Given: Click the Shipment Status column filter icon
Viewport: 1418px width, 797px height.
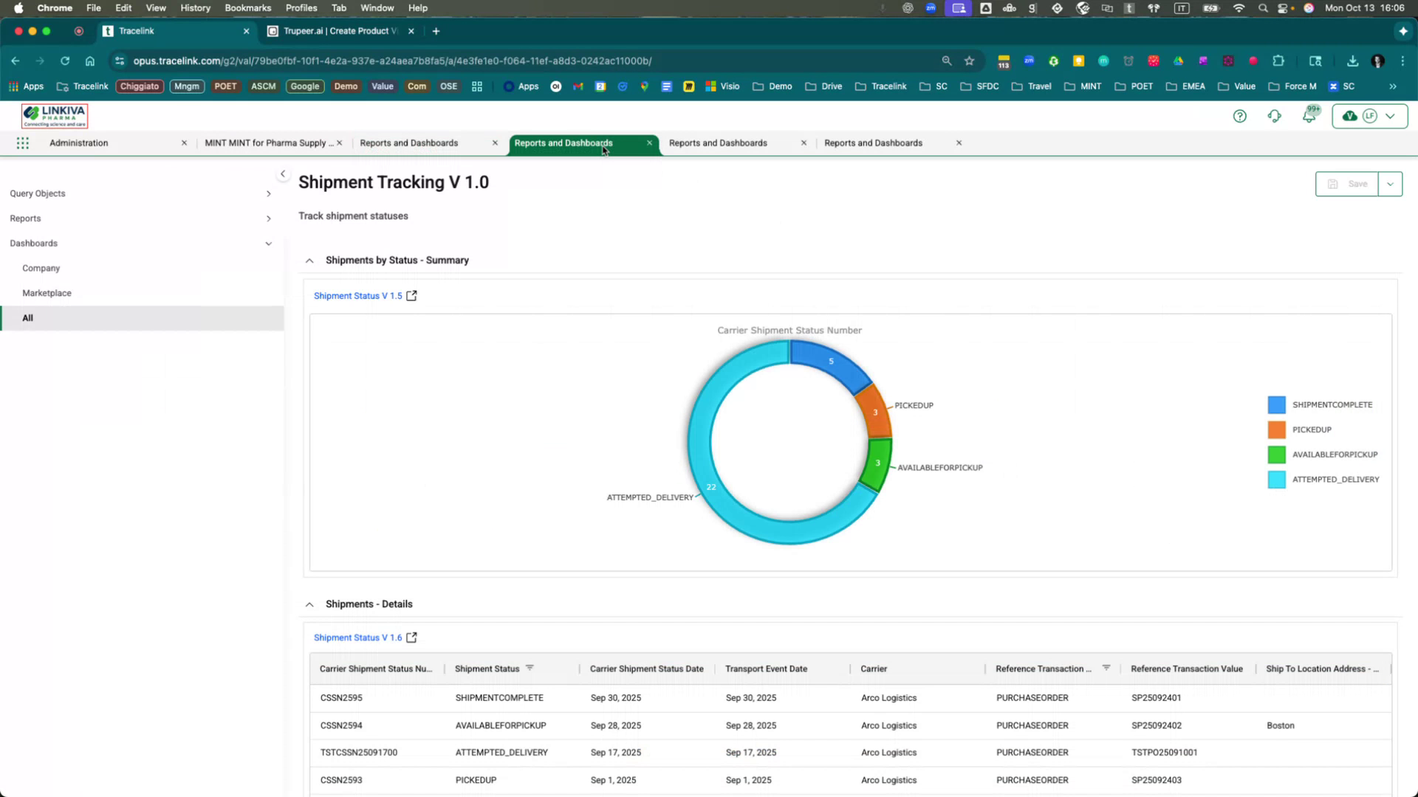Looking at the screenshot, I should click(530, 668).
